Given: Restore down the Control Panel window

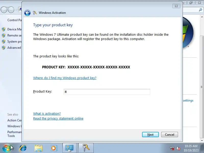Looking at the screenshot, I should (x=191, y=3).
